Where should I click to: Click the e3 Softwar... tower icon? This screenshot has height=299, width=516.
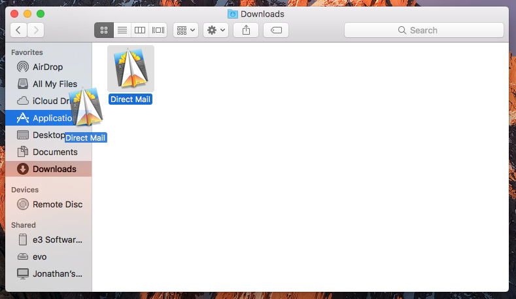[23, 239]
